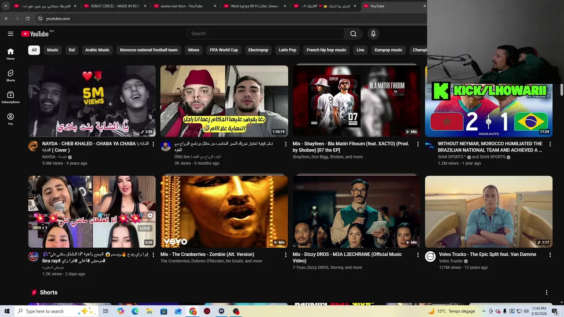Open more options for Cranberries Zombie mix
Screen dimensions: 564x317
point(286,254)
